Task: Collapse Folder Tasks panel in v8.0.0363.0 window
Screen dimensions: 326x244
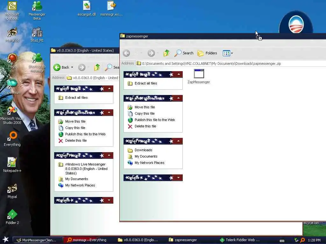Action: click(x=109, y=89)
